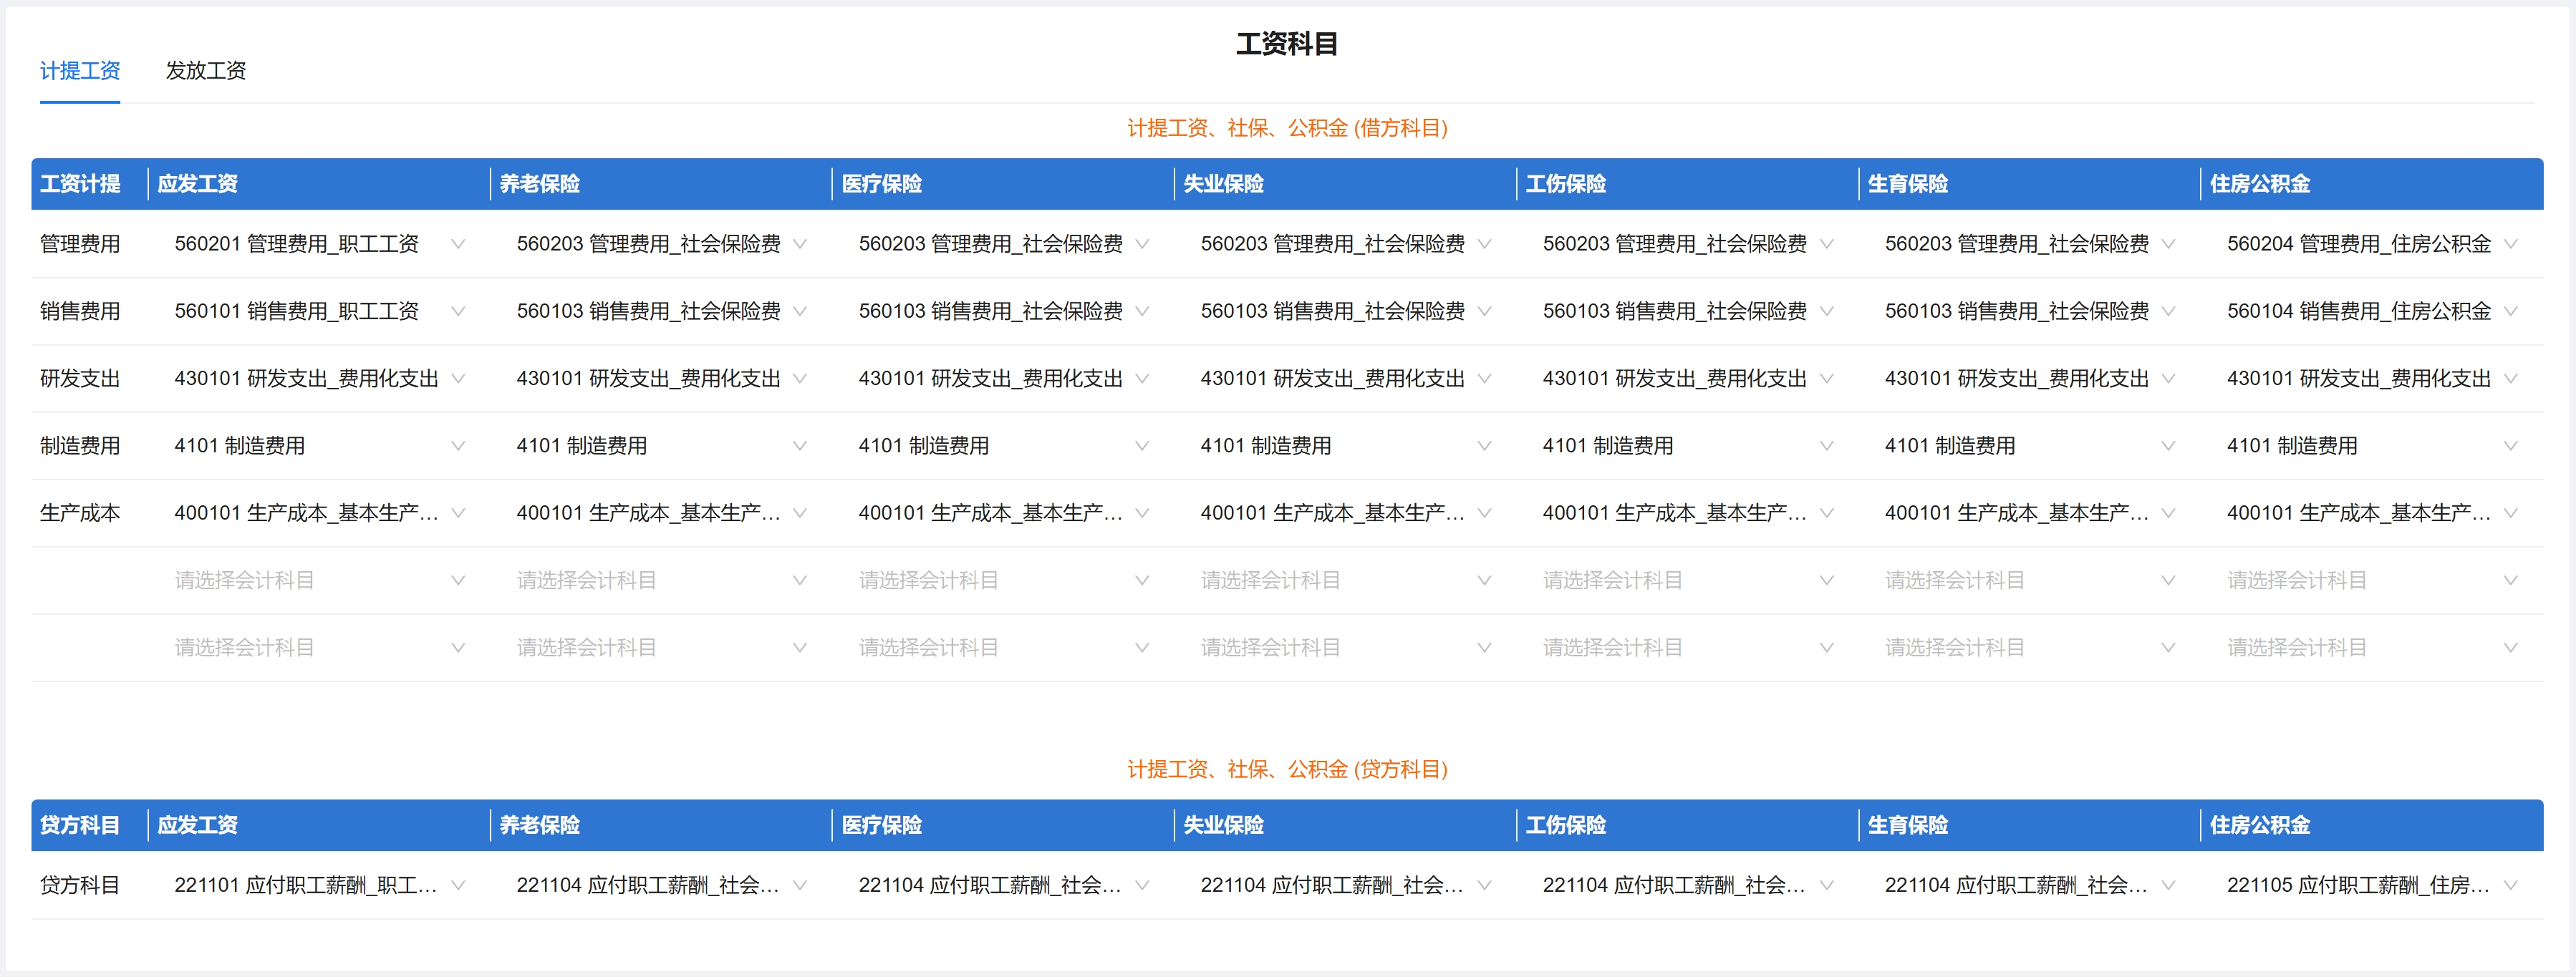
Task: Select the 计提工资 tab
Action: click(80, 71)
